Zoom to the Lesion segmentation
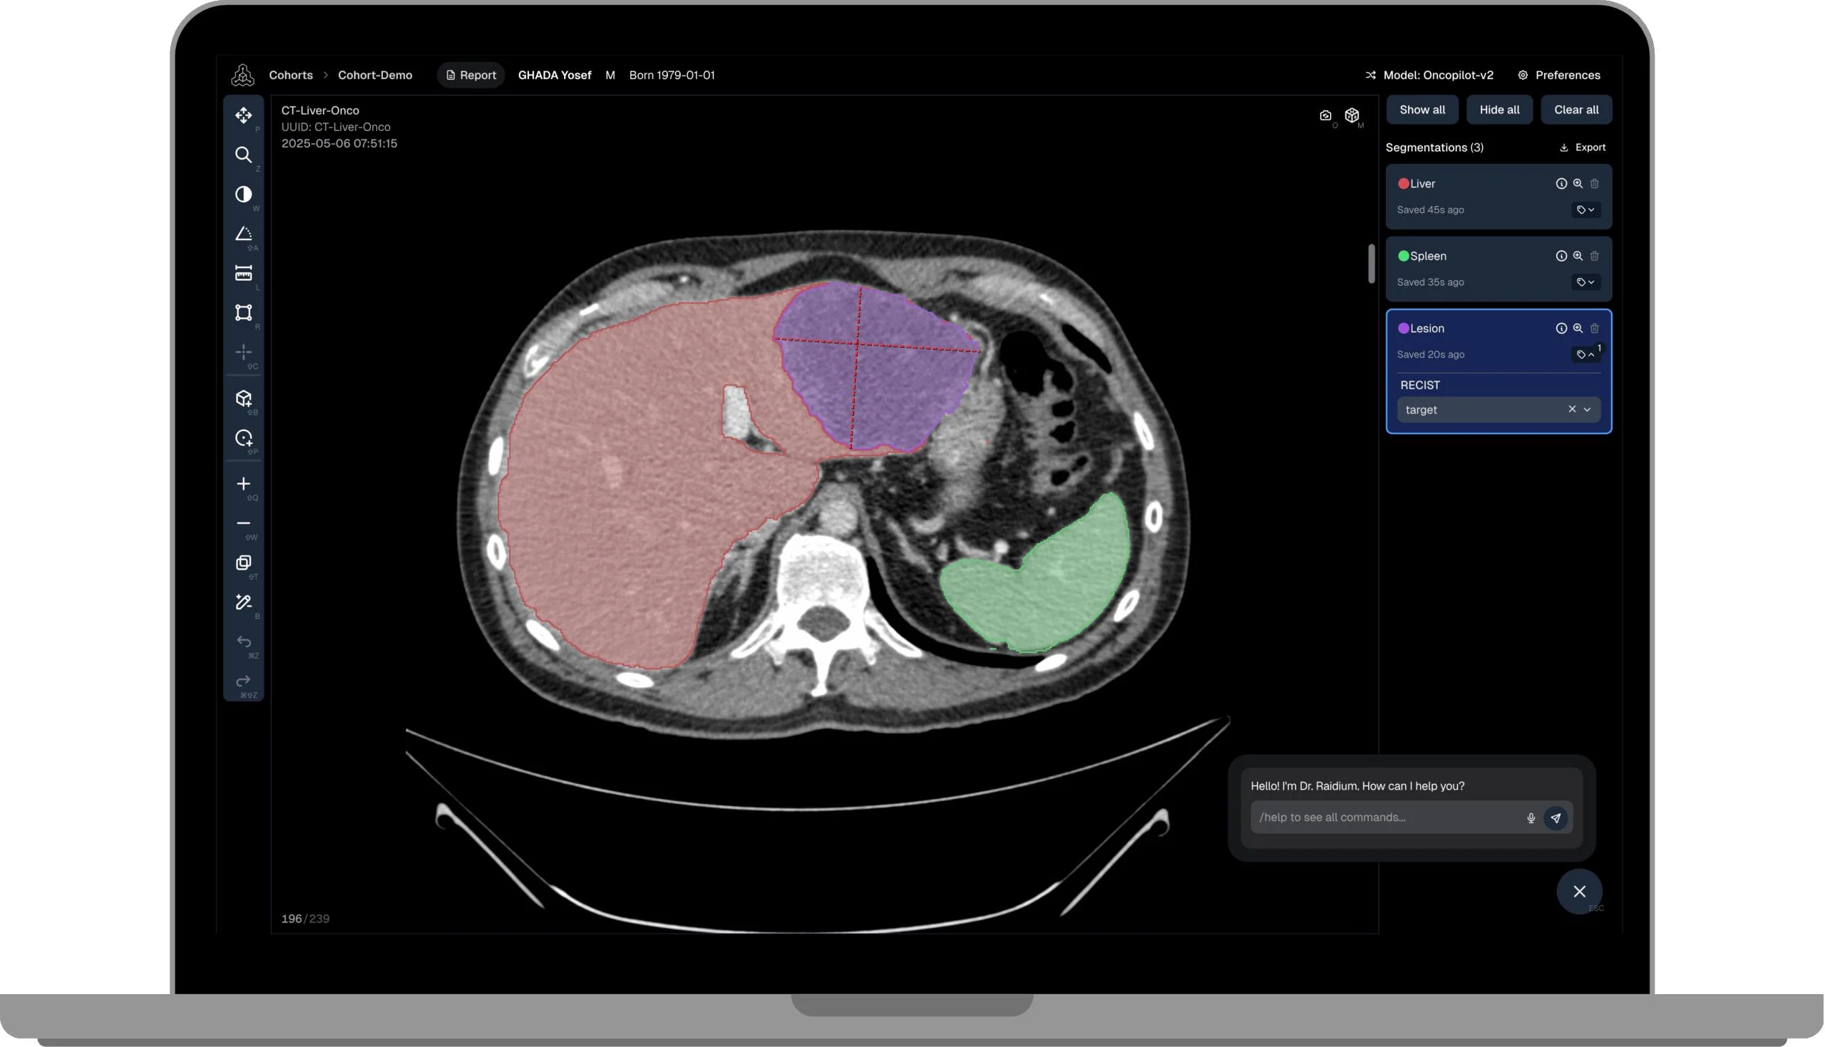Screen dimensions: 1825x1047 (1578, 328)
